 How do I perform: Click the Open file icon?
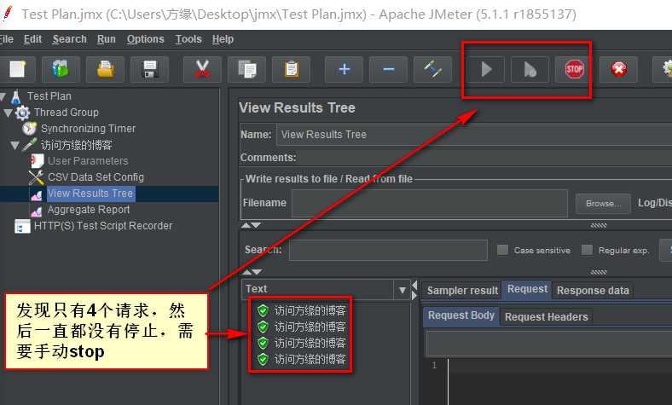[x=106, y=69]
